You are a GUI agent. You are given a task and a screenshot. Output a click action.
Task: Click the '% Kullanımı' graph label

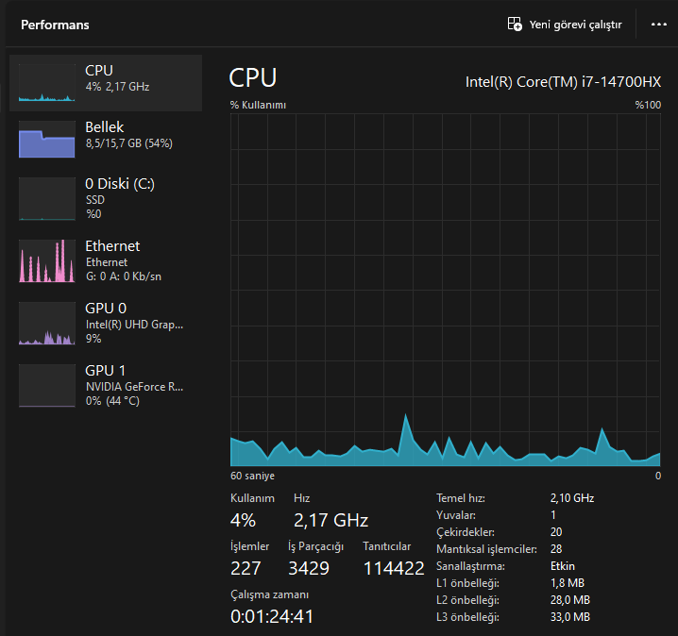(258, 105)
